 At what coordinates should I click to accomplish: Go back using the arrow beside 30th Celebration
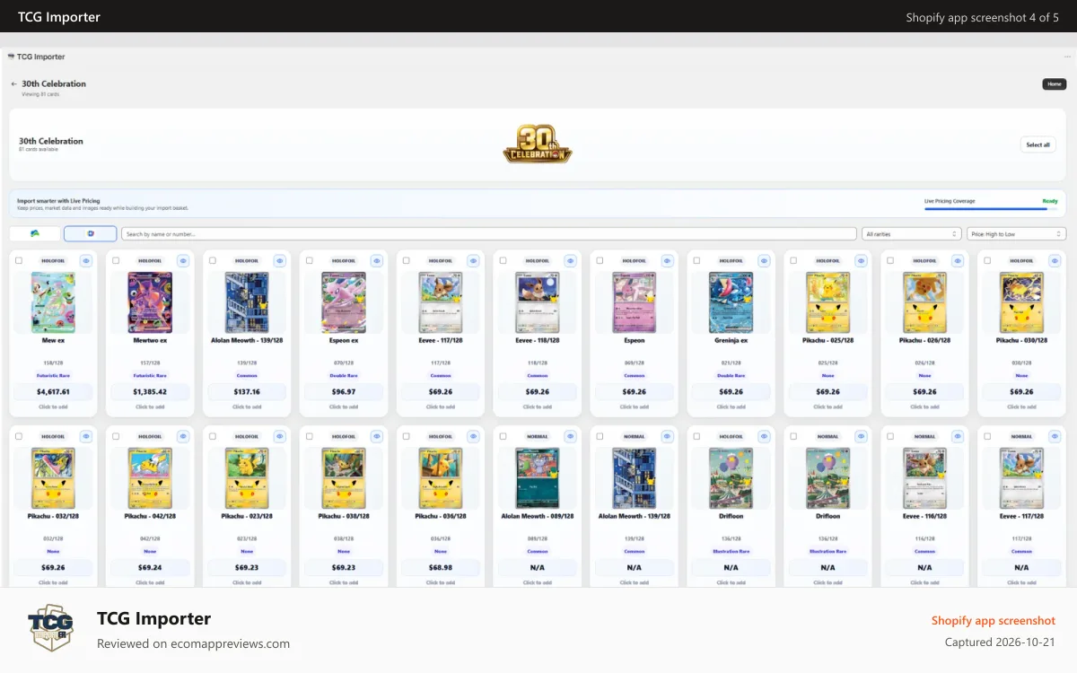pyautogui.click(x=14, y=83)
